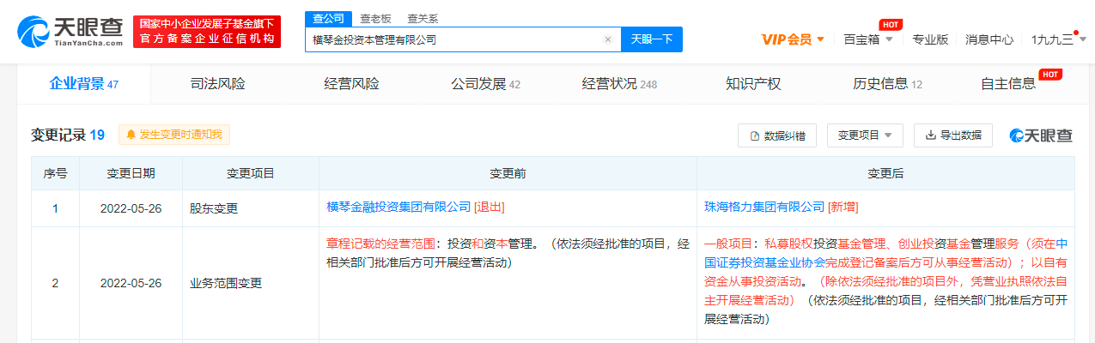Click the 变更前 column header
Screen dimensions: 1095x343
[x=508, y=174]
